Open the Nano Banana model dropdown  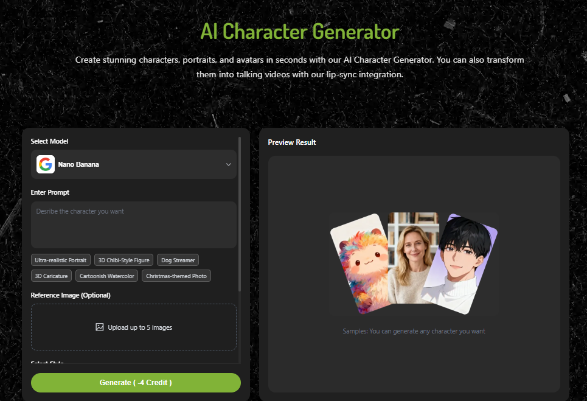coord(134,164)
